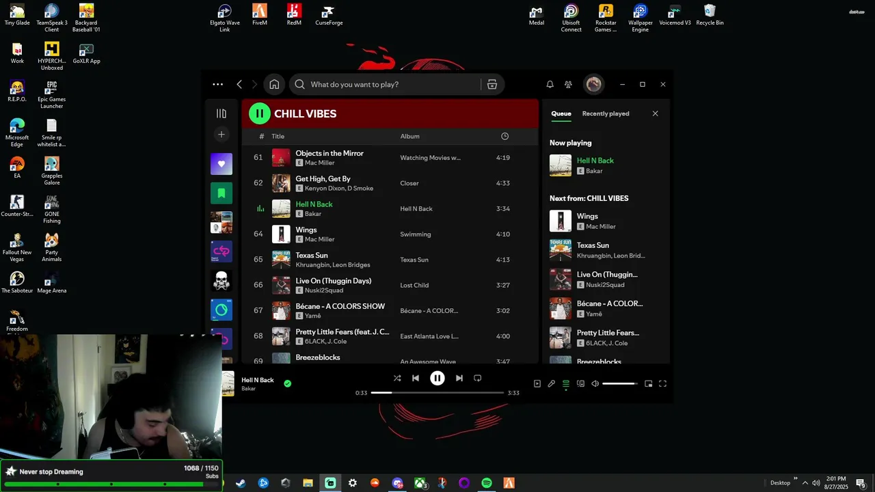The width and height of the screenshot is (875, 492).
Task: Open artist Kenyon Dixon link
Action: [325, 188]
